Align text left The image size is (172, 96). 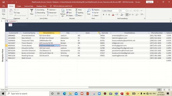[x=127, y=15]
